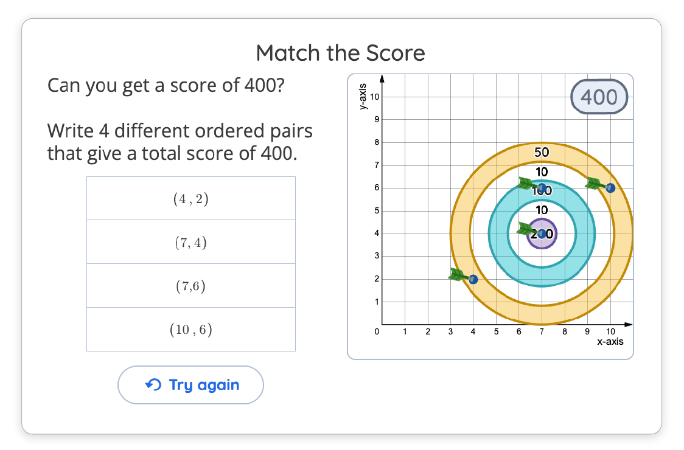Click the y-axis label
684x450 pixels.
tap(361, 96)
